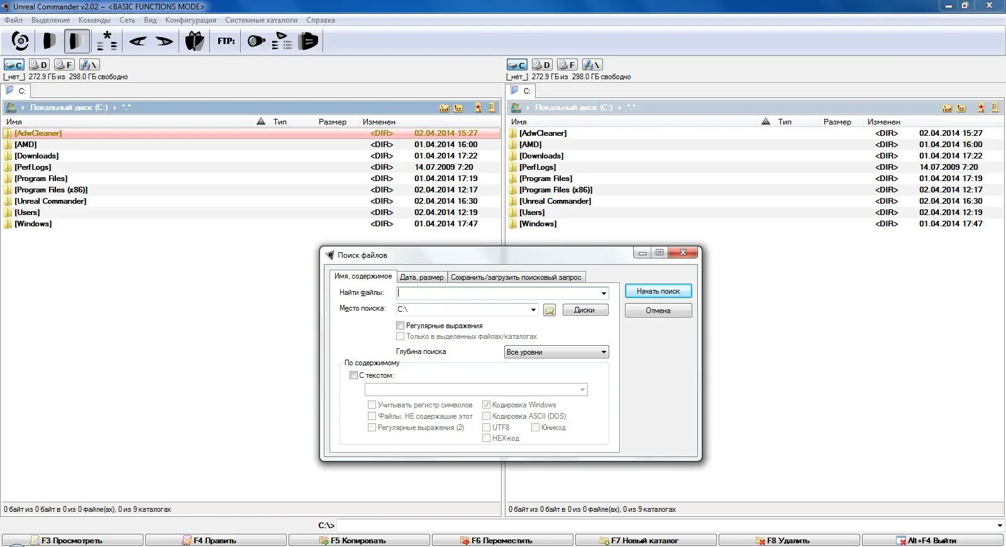
Task: Click the highlighted dual-panel view toolbar icon
Action: 76,41
